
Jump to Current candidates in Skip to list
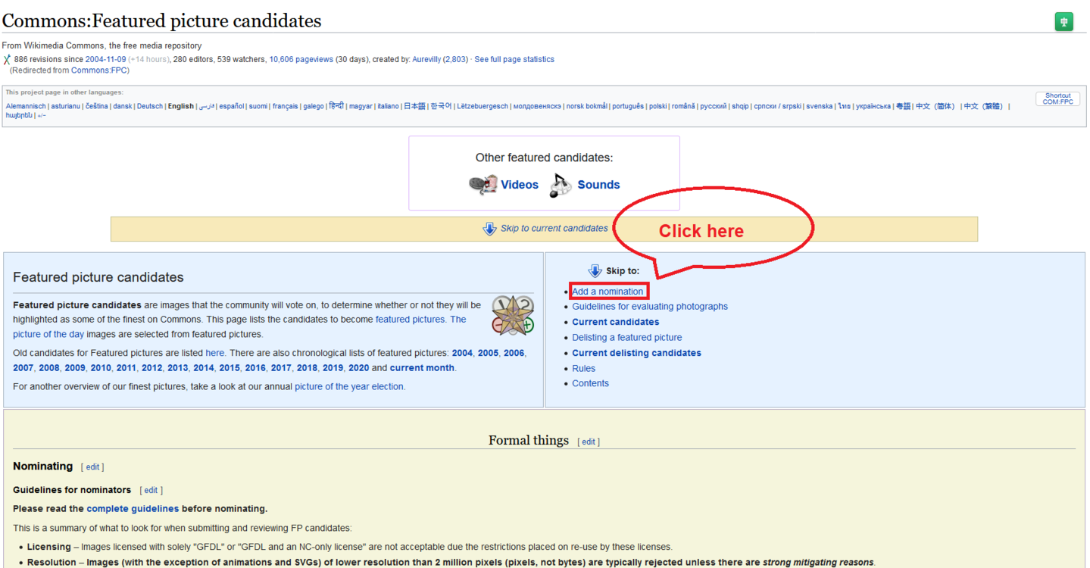click(615, 322)
